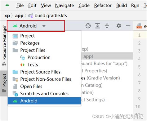This screenshot has height=121, width=147.
Task: Open the Android view dropdown arrow
Action: pyautogui.click(x=44, y=26)
